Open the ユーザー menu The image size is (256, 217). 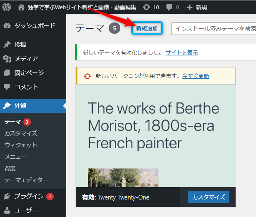point(26,210)
